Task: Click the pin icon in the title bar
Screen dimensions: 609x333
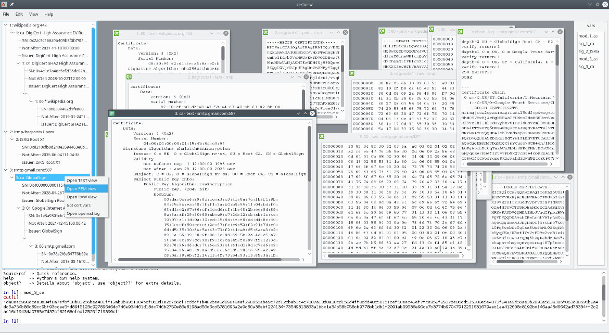Action: (x=11, y=4)
